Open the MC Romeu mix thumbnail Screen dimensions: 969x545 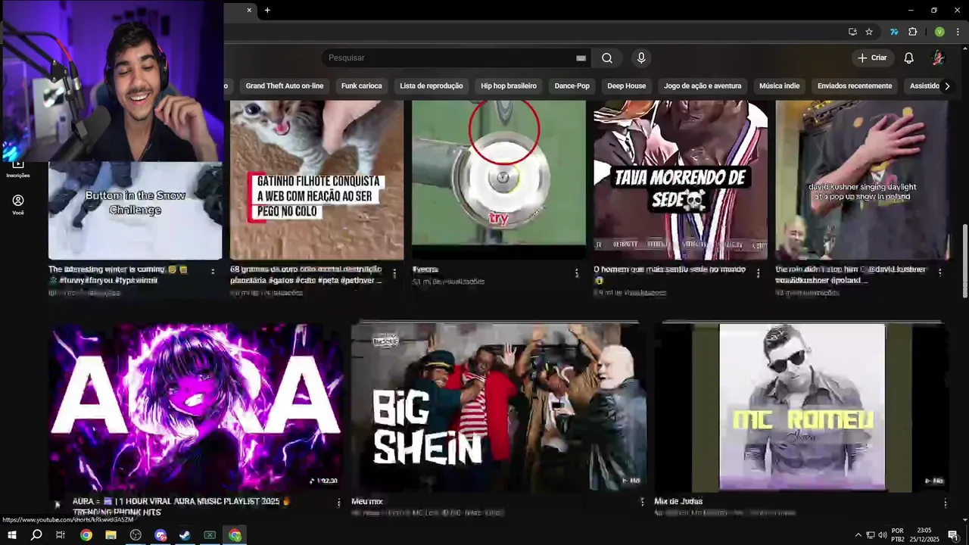pos(802,407)
